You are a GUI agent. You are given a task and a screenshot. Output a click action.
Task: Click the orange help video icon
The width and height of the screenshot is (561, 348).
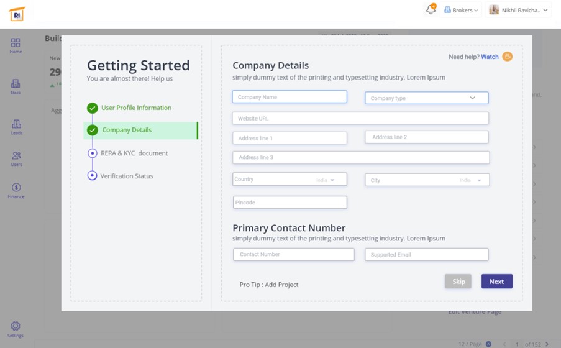508,57
